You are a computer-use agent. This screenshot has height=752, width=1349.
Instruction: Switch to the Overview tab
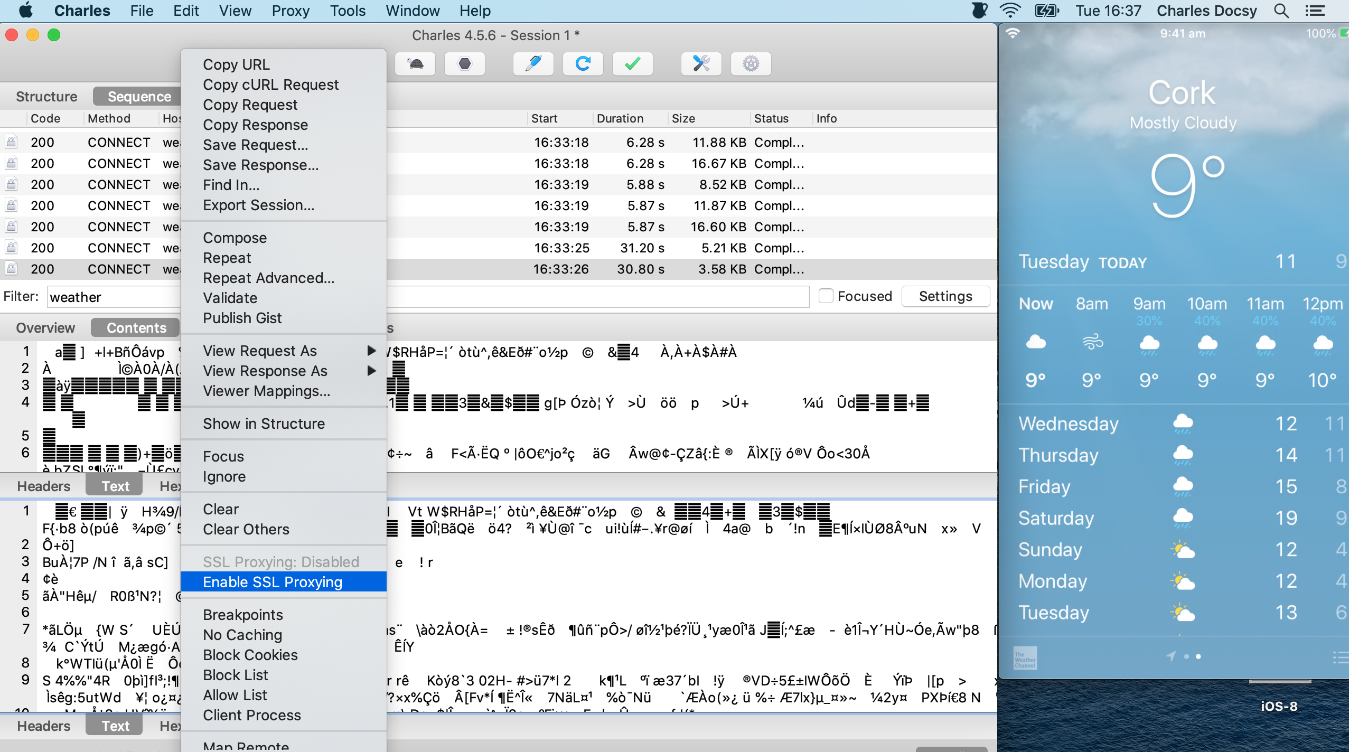click(45, 328)
